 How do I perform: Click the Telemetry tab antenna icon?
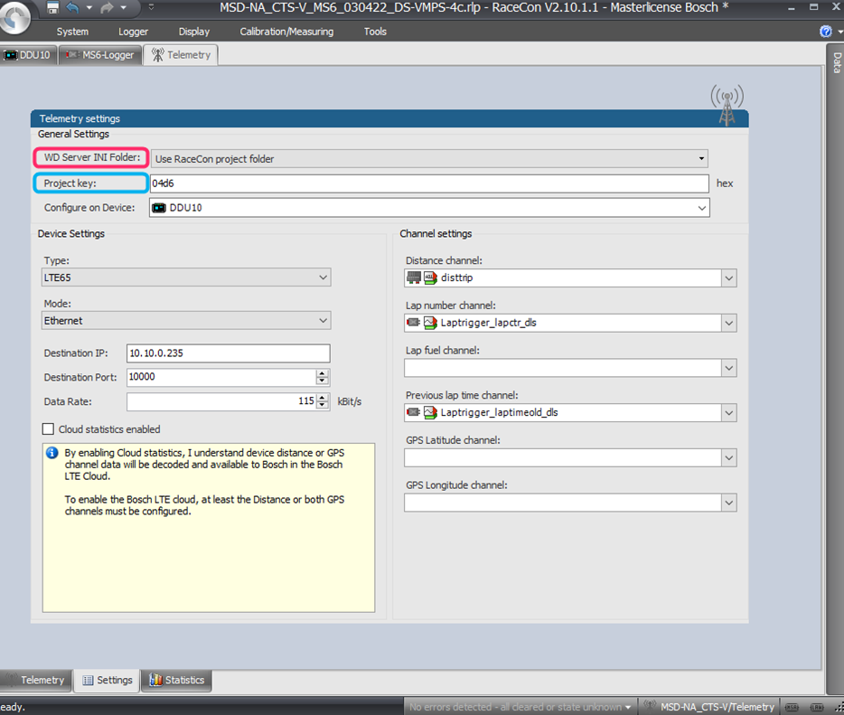point(157,54)
